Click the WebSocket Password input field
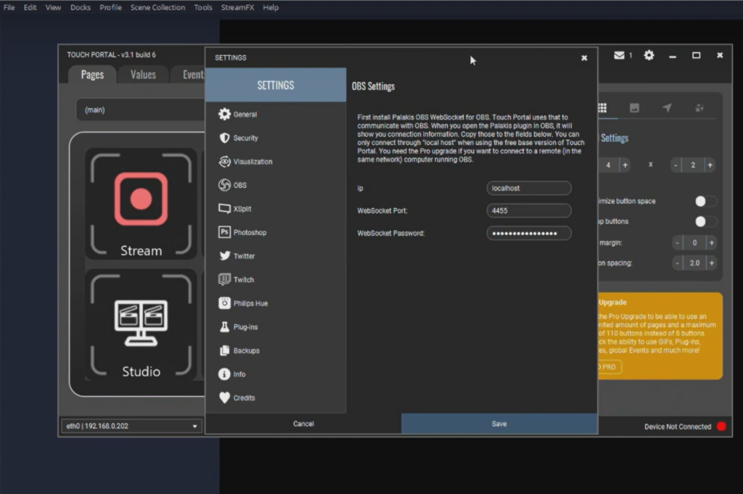Viewport: 743px width, 494px height. 528,233
